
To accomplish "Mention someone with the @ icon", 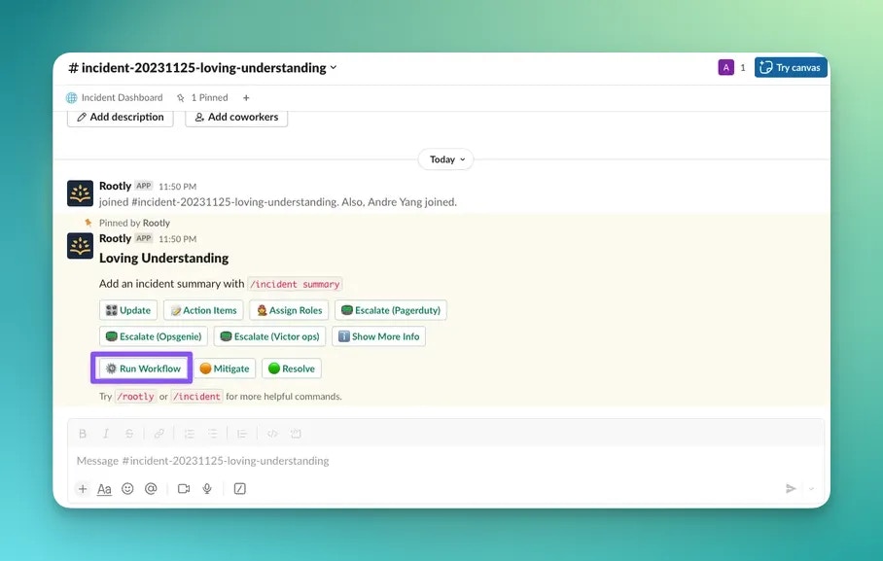I will click(x=151, y=488).
